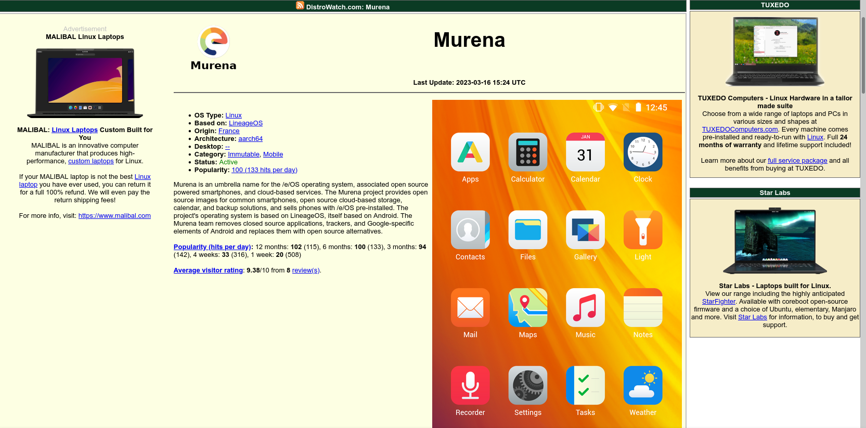The image size is (866, 428).
Task: Click the Light flashlight app icon
Action: click(643, 230)
